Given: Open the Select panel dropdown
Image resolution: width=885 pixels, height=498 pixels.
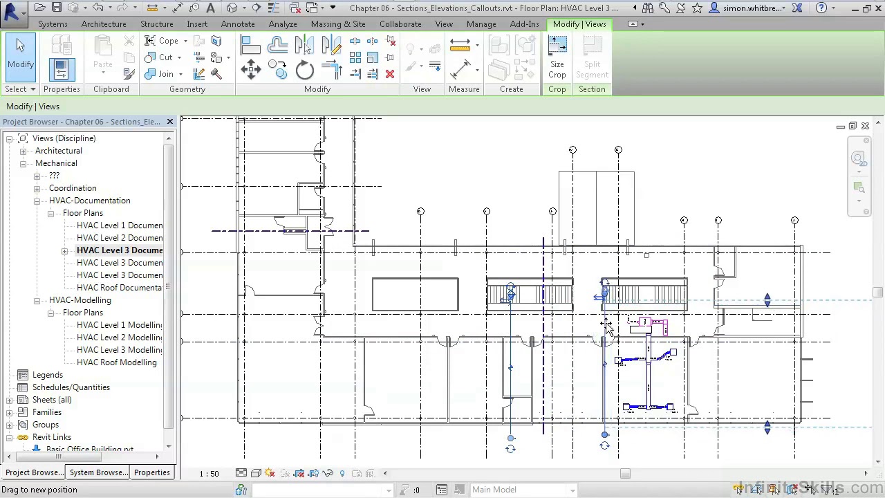Looking at the screenshot, I should (x=20, y=89).
